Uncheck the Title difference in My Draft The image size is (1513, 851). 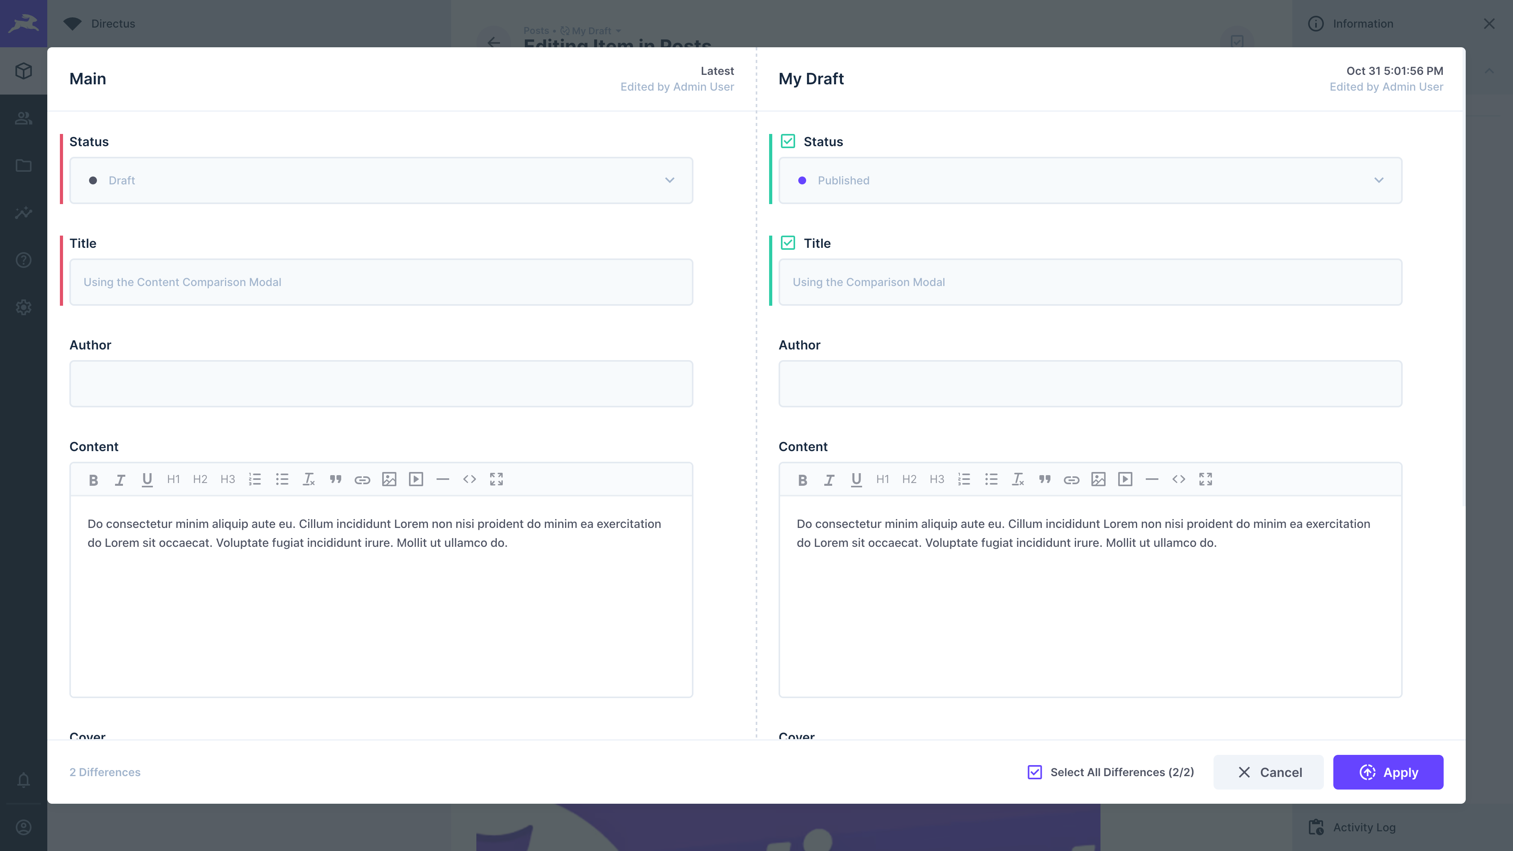point(788,243)
